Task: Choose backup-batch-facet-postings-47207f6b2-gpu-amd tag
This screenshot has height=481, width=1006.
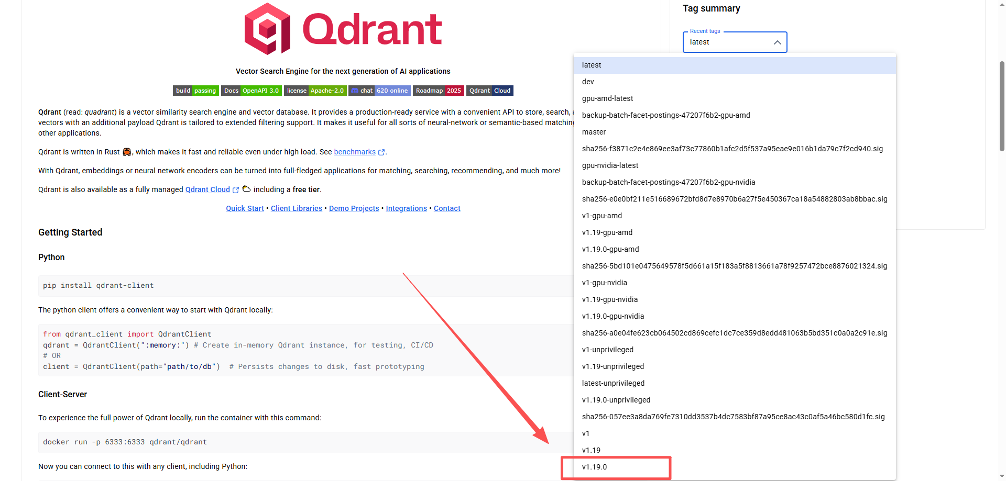Action: (735, 115)
